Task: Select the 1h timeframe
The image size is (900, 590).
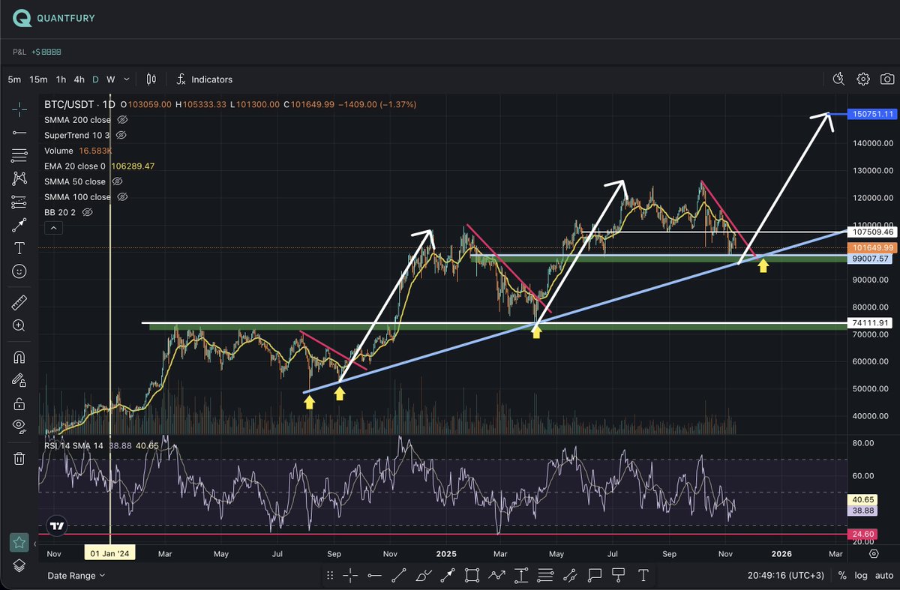Action: tap(61, 79)
